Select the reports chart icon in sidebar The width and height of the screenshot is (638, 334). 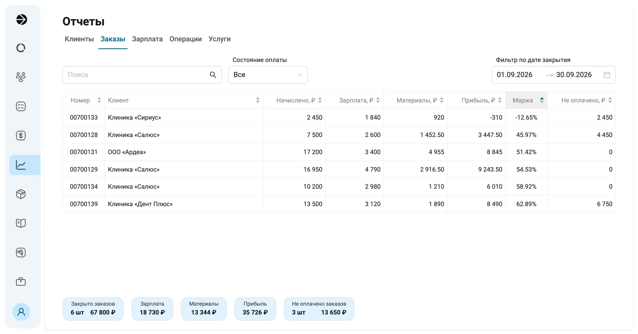tap(21, 165)
